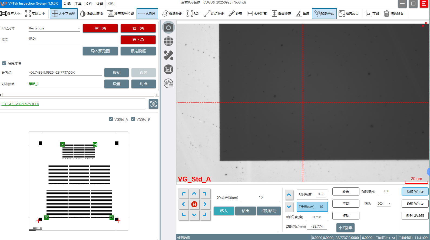The width and height of the screenshot is (430, 240).
Task: Select the grid sphere icon in sidebar
Action: click(168, 41)
